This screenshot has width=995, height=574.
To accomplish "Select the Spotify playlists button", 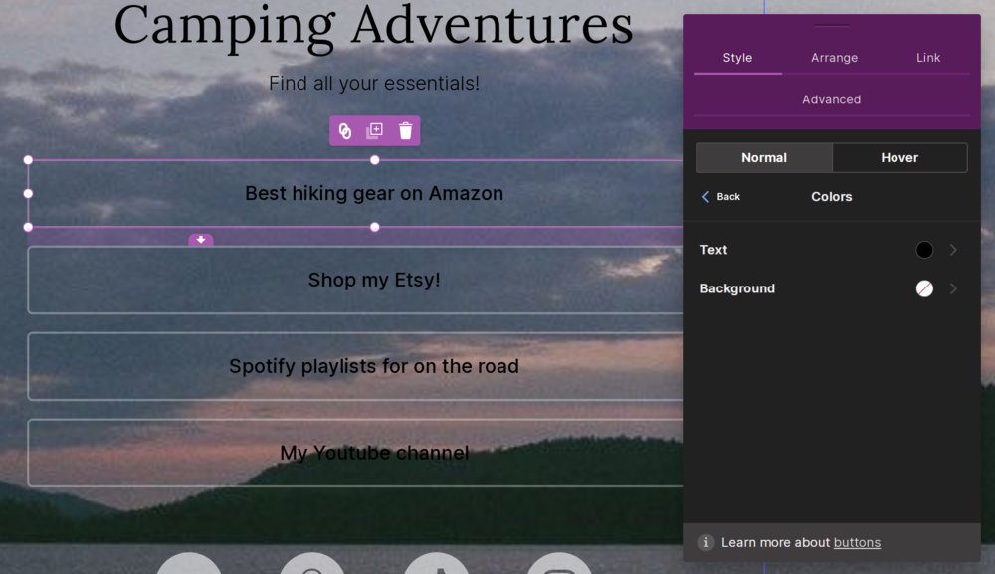I will pyautogui.click(x=374, y=366).
